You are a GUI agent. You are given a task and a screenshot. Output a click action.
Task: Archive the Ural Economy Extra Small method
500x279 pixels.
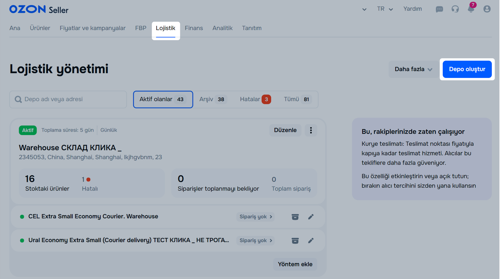(x=295, y=241)
